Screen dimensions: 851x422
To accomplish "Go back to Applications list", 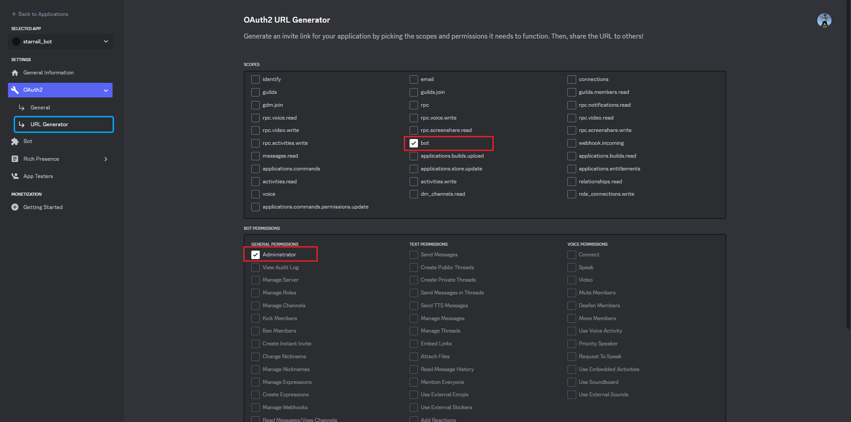I will (40, 14).
